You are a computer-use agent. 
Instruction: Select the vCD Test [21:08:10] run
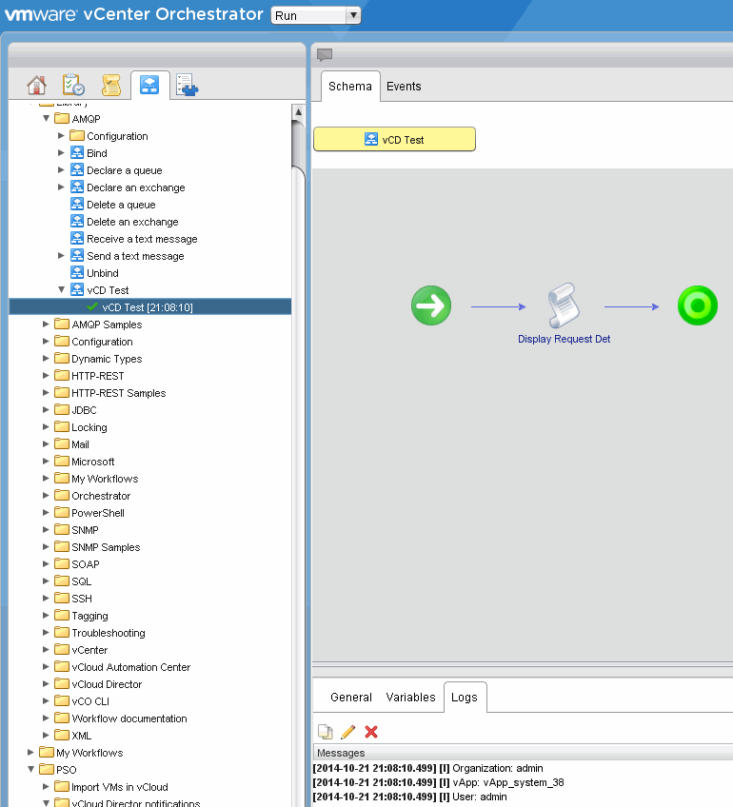(x=147, y=307)
